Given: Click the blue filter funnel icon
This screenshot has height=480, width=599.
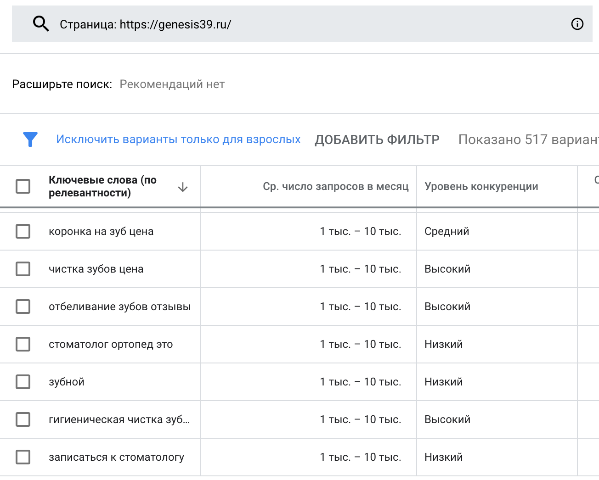Looking at the screenshot, I should click(30, 139).
